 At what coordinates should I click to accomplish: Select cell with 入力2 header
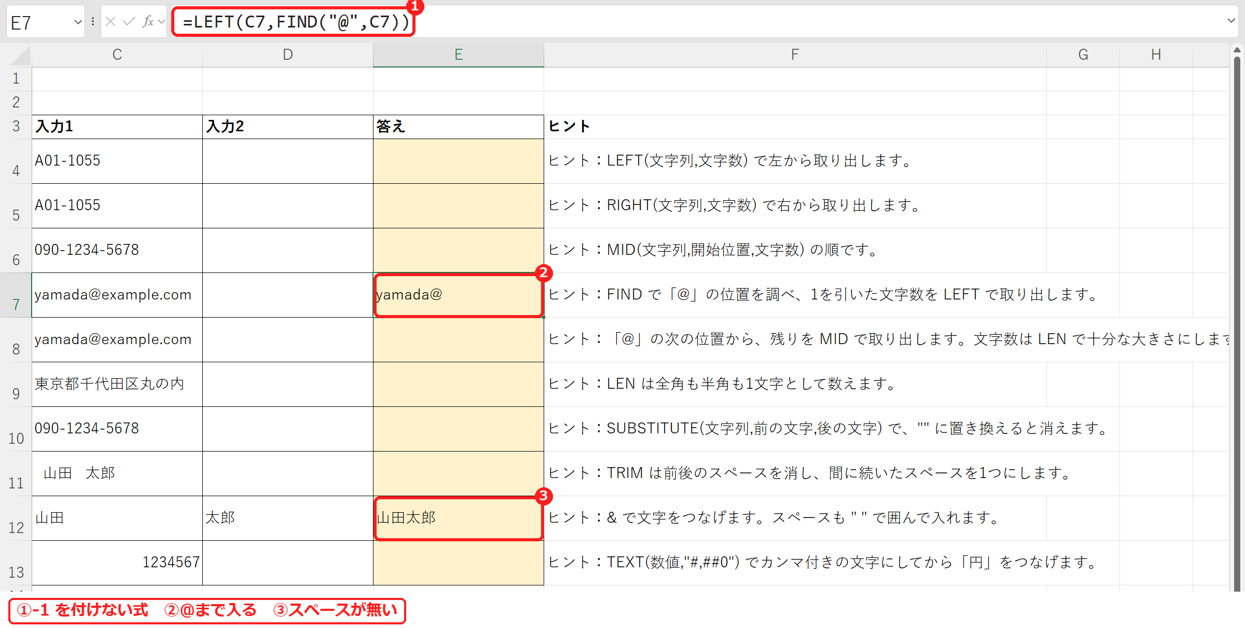[288, 127]
